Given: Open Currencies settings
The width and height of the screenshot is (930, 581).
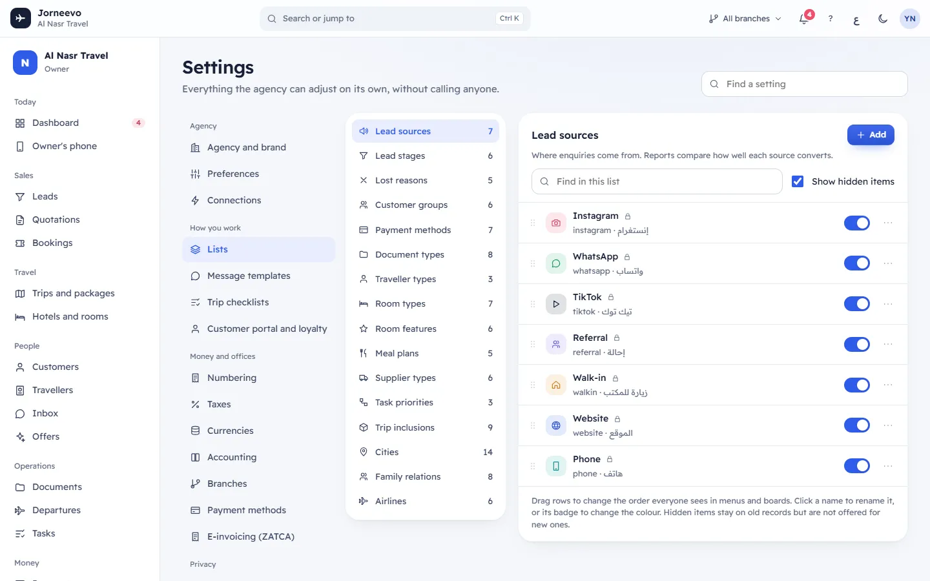Looking at the screenshot, I should pyautogui.click(x=259, y=431).
